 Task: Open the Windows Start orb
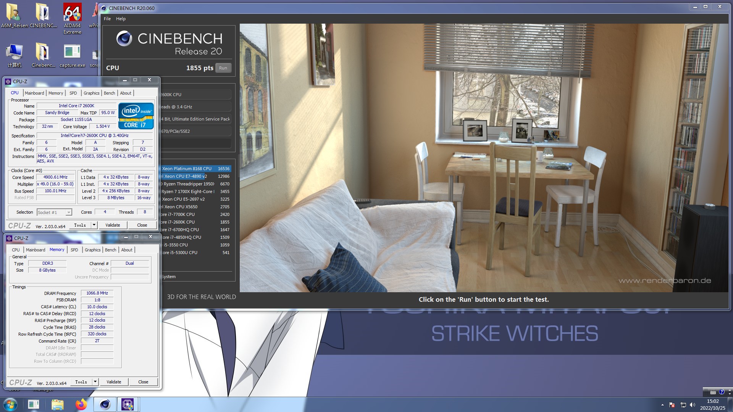[x=10, y=404]
